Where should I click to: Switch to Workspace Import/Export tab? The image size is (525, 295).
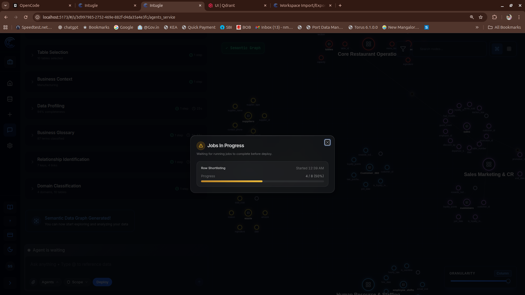tap(303, 5)
